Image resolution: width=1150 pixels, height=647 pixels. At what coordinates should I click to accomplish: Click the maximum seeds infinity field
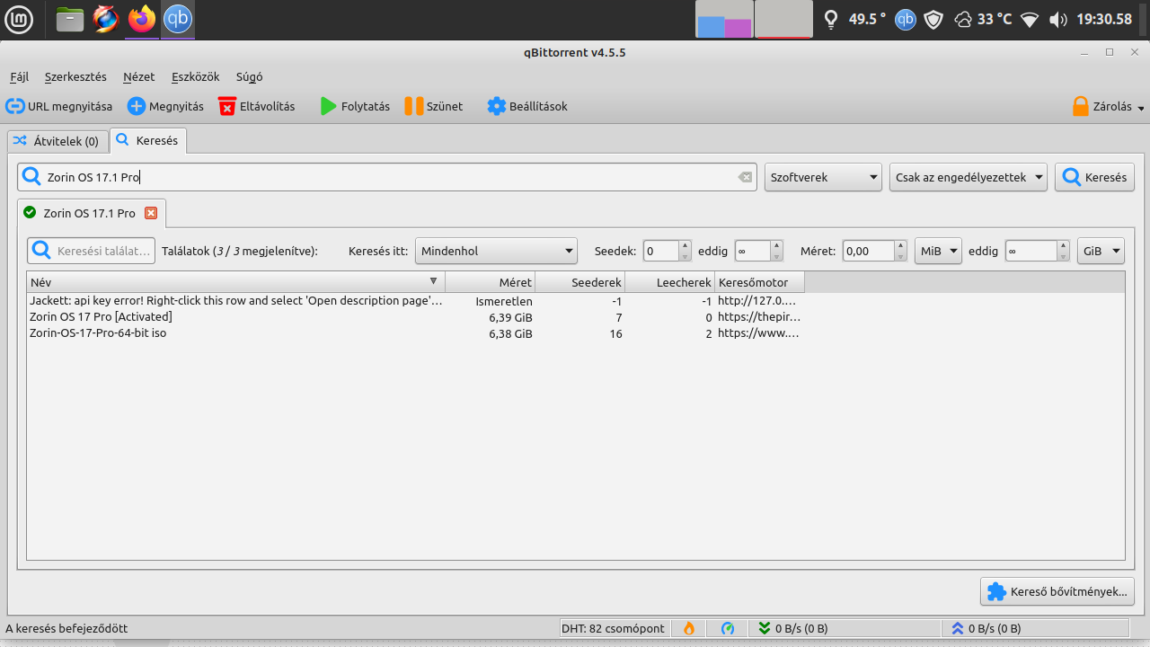coord(752,251)
